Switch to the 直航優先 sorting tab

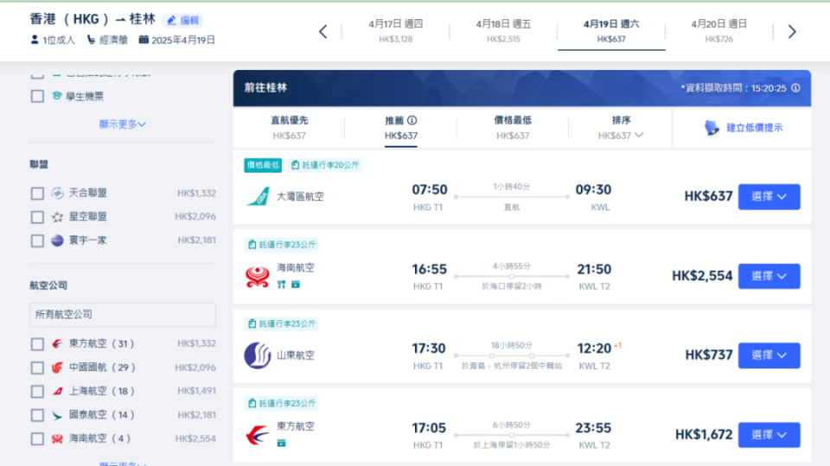point(289,128)
